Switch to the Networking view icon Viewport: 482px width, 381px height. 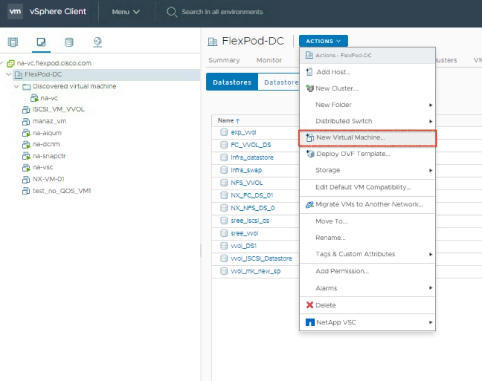[97, 42]
